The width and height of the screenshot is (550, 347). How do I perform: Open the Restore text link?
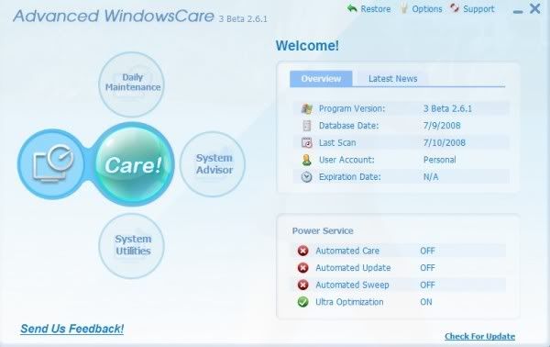tap(376, 9)
